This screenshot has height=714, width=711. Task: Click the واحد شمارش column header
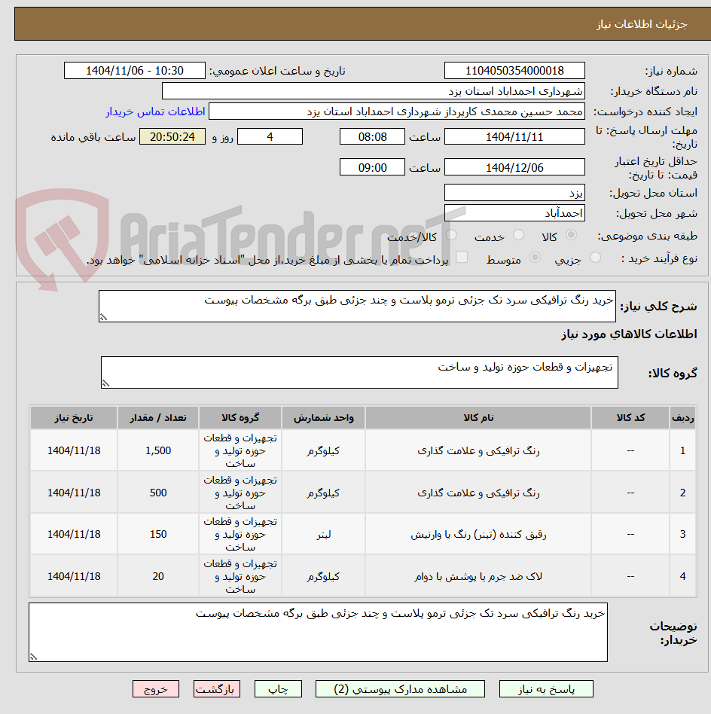[x=323, y=417]
